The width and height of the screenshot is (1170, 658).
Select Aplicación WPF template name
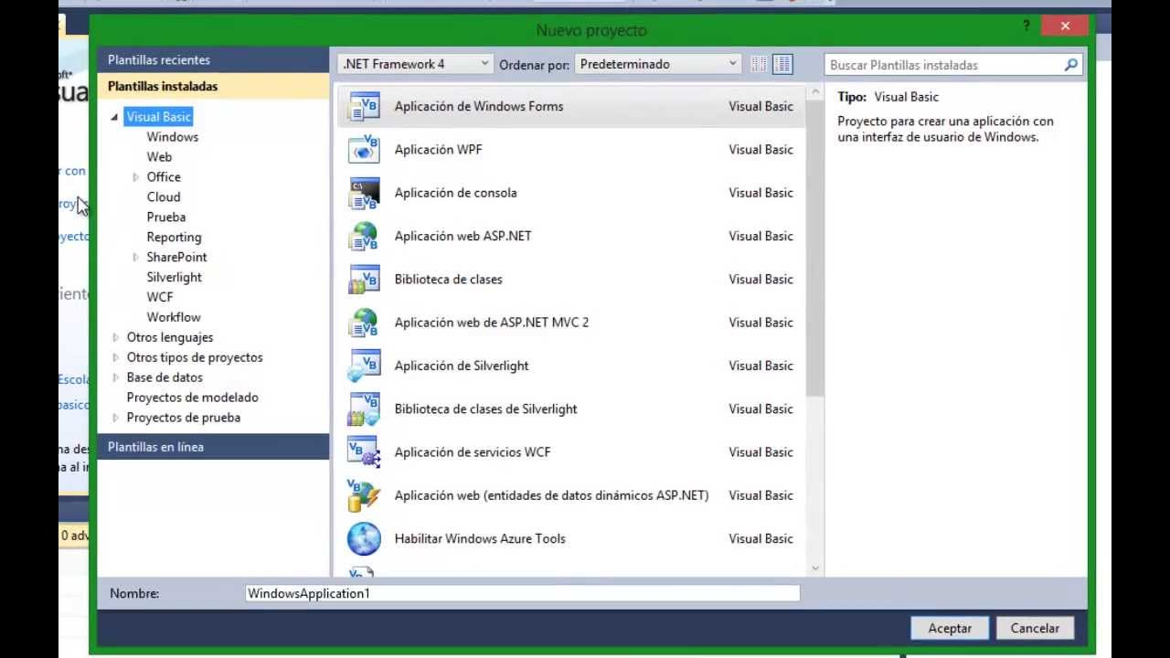point(438,150)
